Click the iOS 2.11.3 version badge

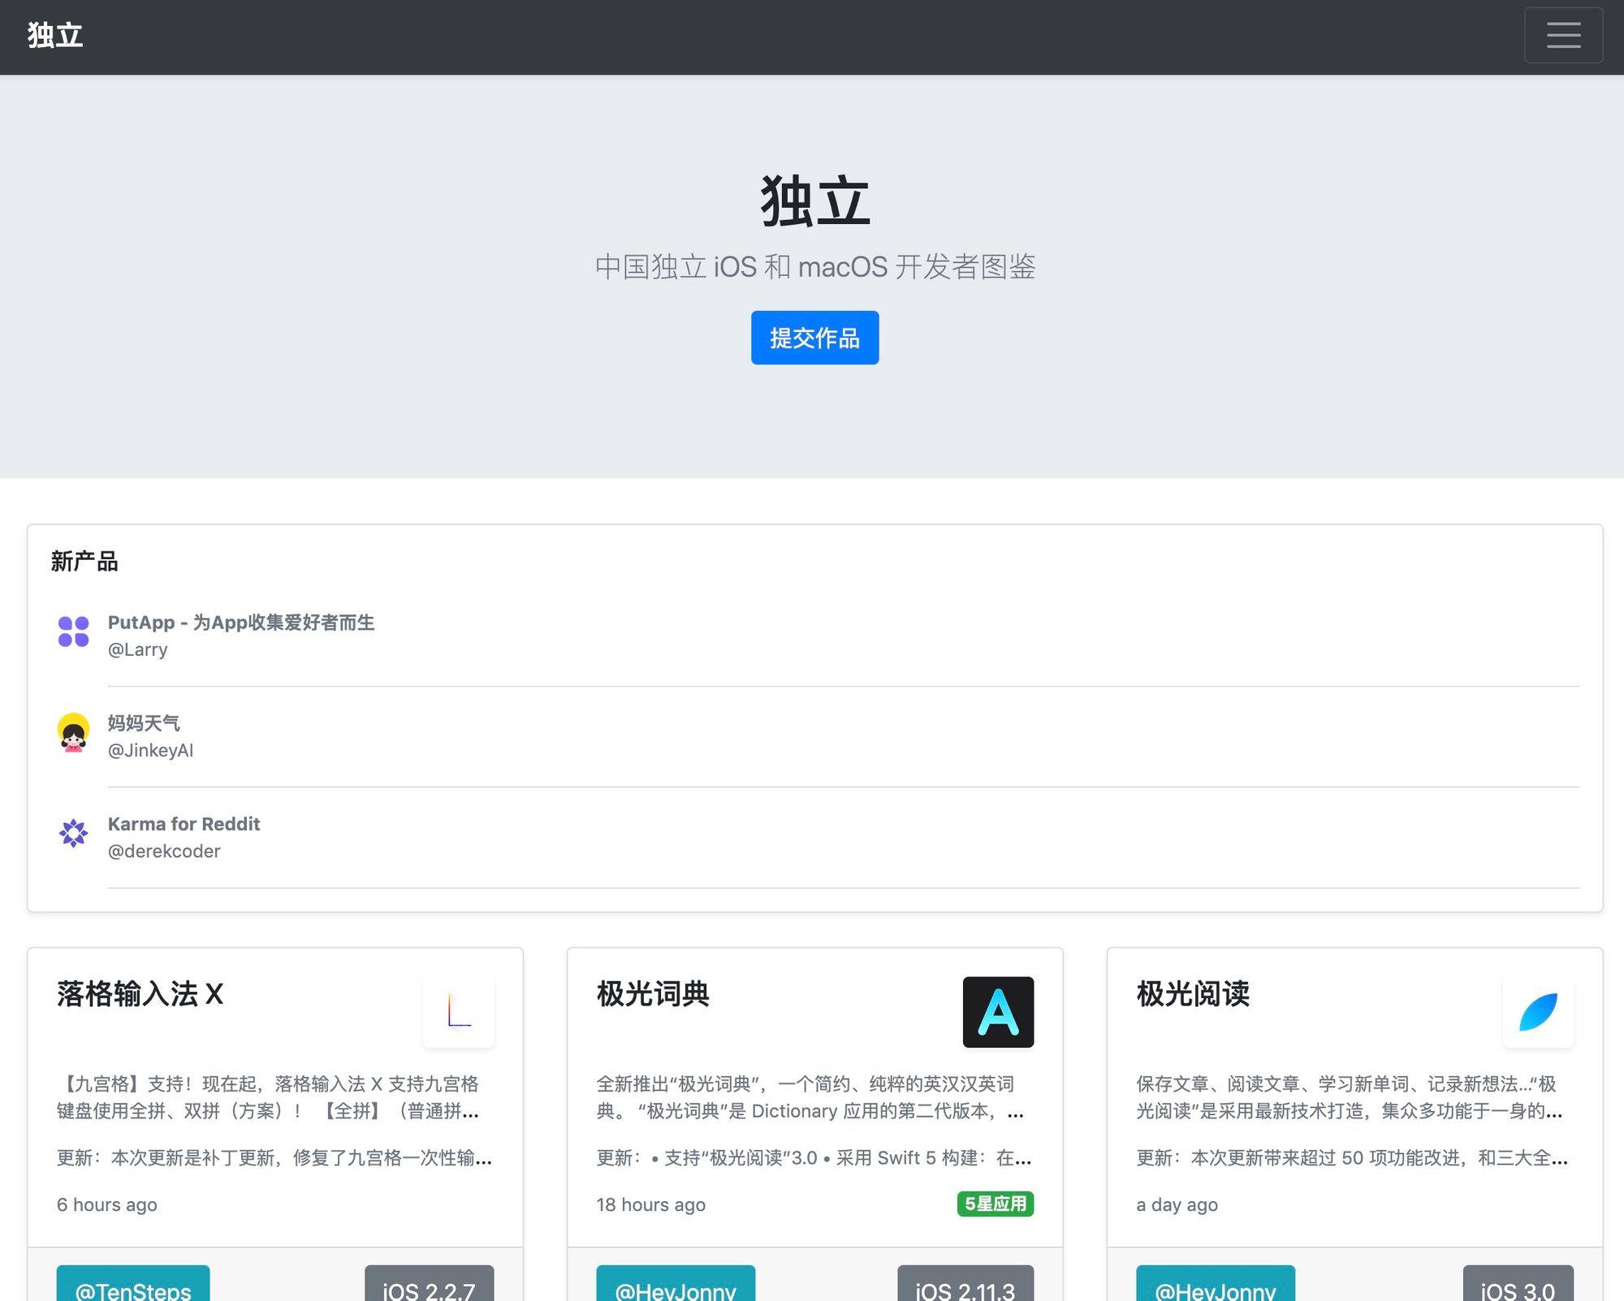pos(965,1286)
